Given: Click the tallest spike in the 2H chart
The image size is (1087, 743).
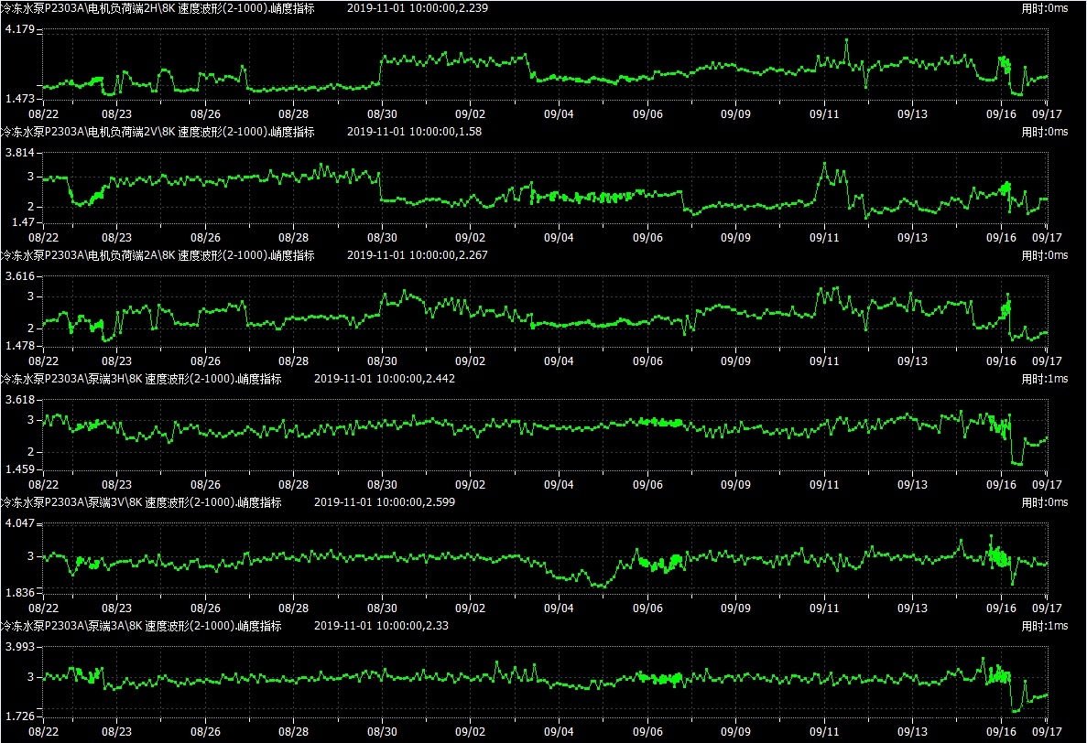Looking at the screenshot, I should [847, 40].
